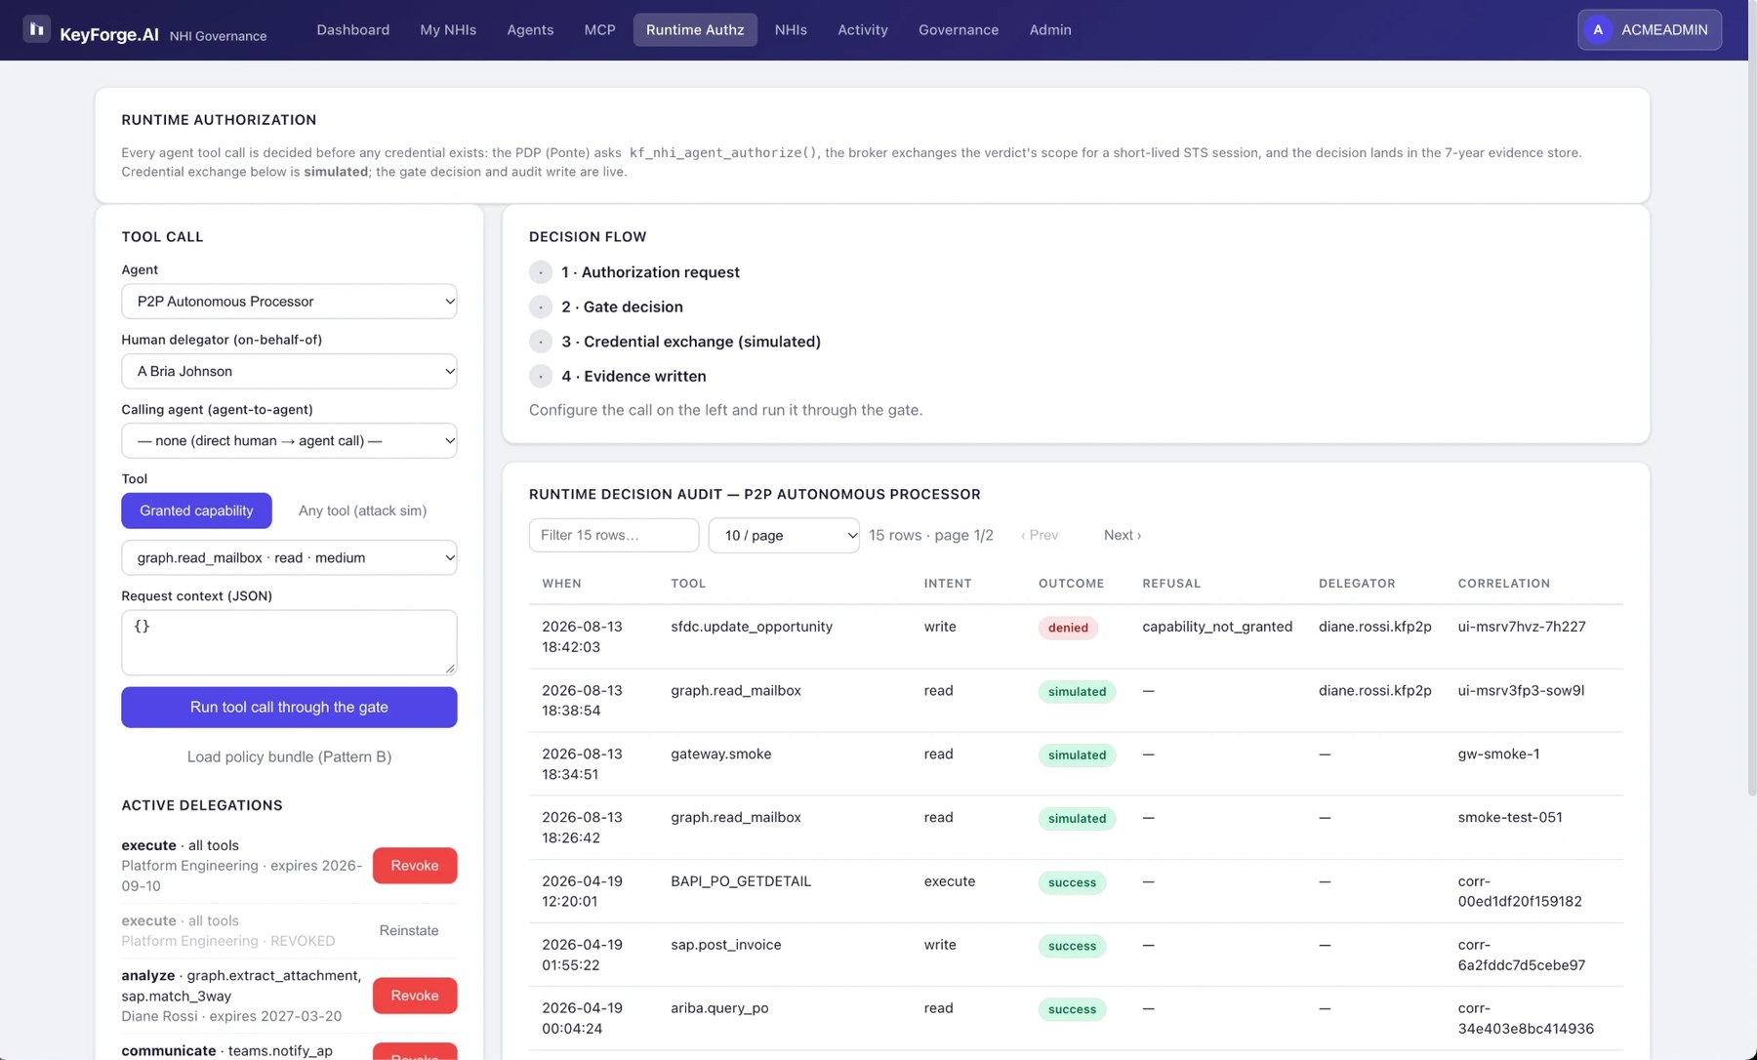Click step 3 Credential exchange bullet icon
This screenshot has width=1757, height=1060.
(x=541, y=342)
